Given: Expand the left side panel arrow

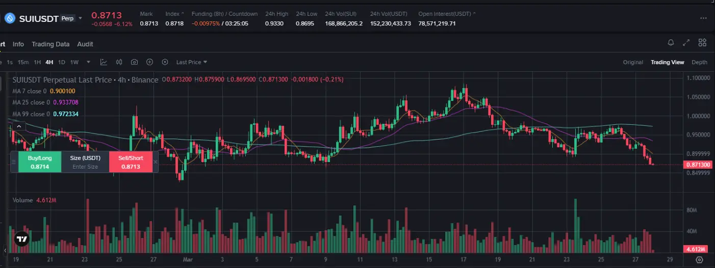Looking at the screenshot, I should pos(5,250).
